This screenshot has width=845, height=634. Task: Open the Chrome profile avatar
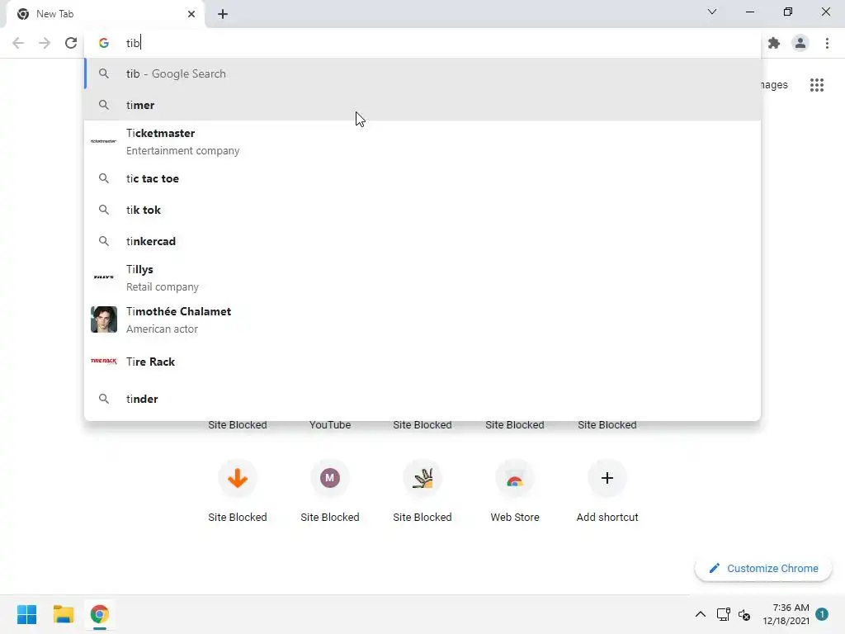[x=800, y=43]
